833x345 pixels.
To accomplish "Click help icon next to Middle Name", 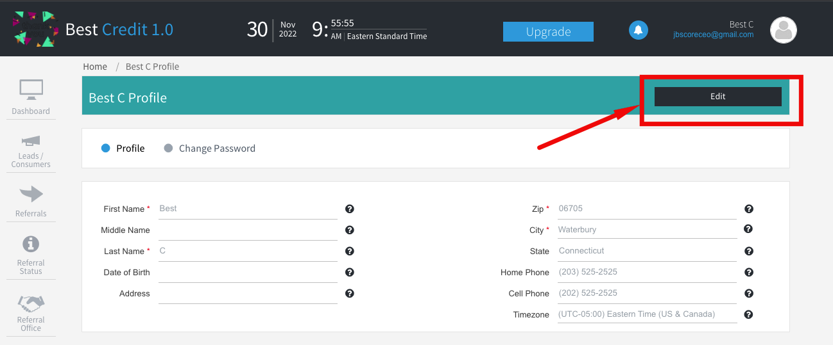I will click(x=350, y=230).
